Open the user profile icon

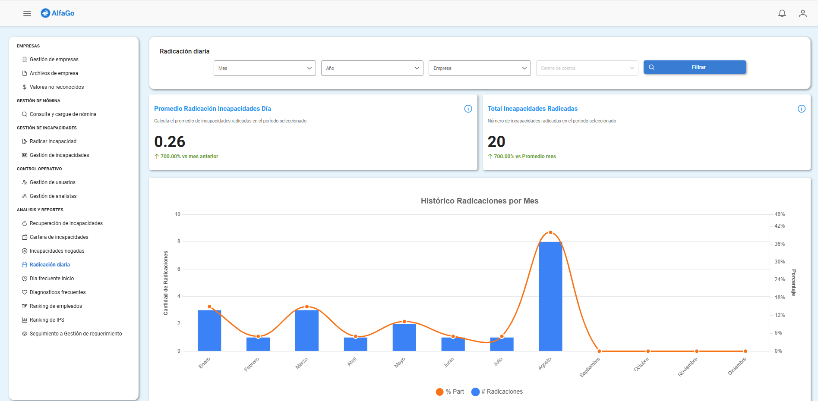click(x=802, y=13)
